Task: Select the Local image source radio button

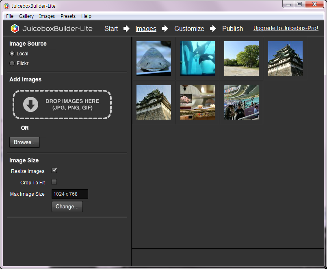Action: (12, 54)
